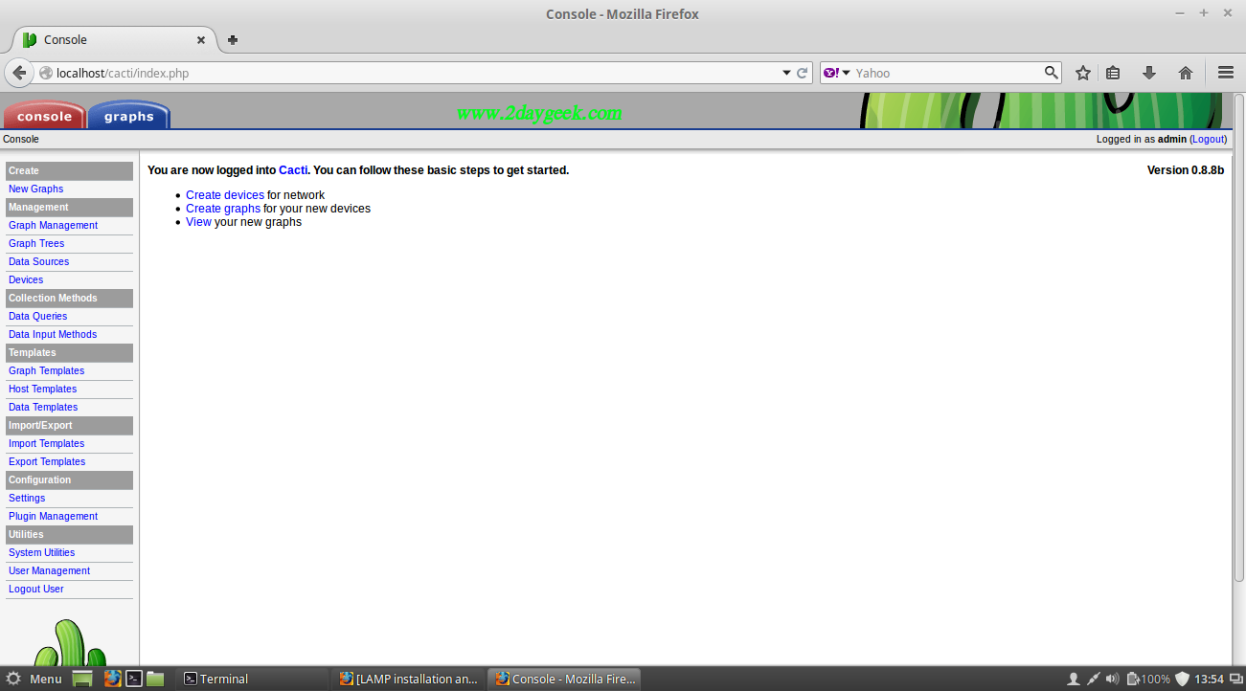Viewport: 1246px width, 691px height.
Task: Reload the page with the refresh icon
Action: click(x=803, y=73)
